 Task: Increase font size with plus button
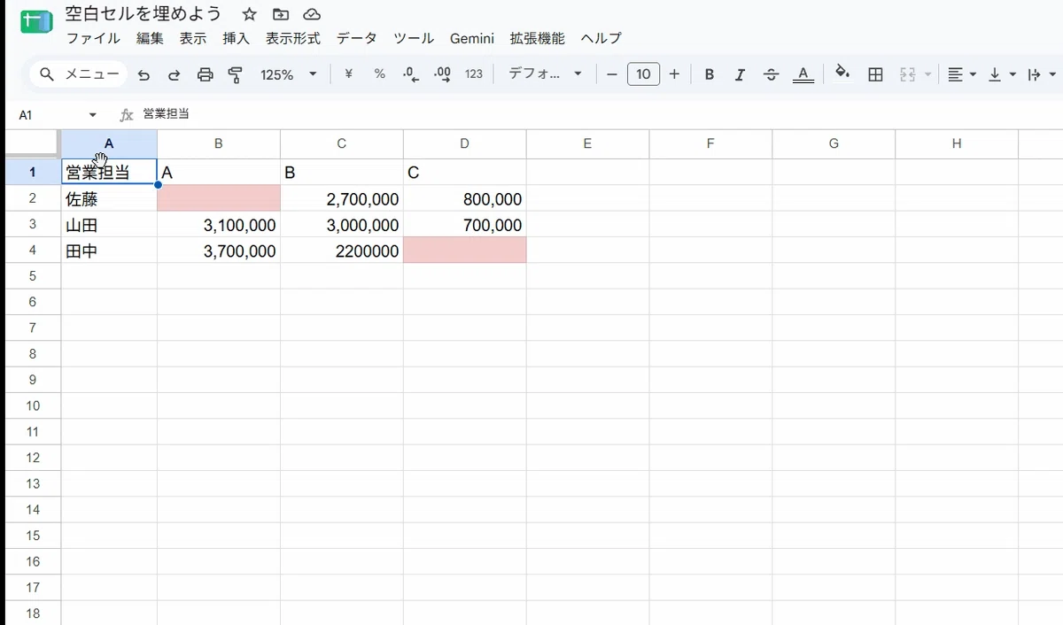point(674,74)
